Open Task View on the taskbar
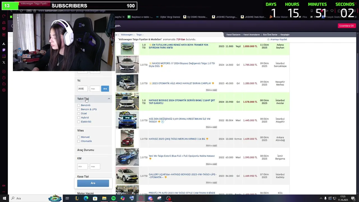Viewport: 359px width, 202px height. pyautogui.click(x=67, y=198)
